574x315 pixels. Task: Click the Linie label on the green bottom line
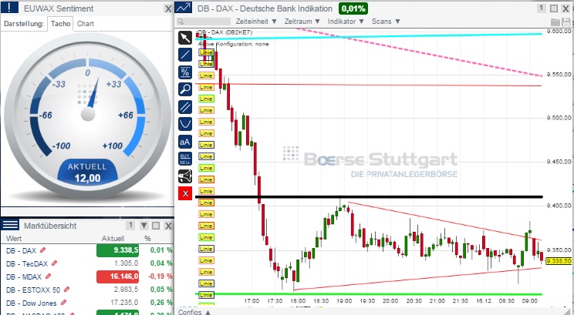click(x=206, y=295)
